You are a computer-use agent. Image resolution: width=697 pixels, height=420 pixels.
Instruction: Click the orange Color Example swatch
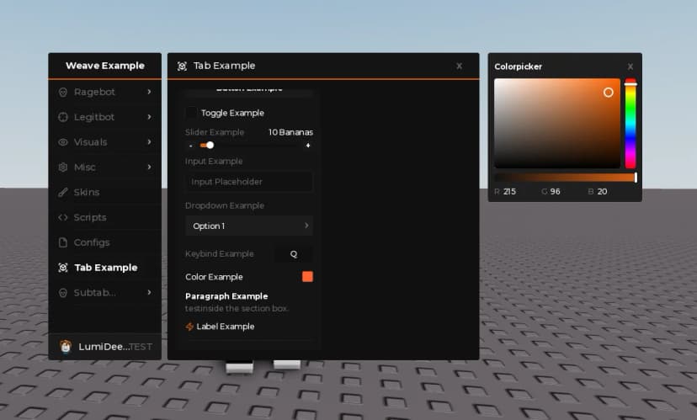[x=307, y=276]
